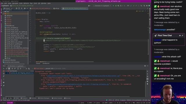Click expand all test results icon

(x=18, y=68)
